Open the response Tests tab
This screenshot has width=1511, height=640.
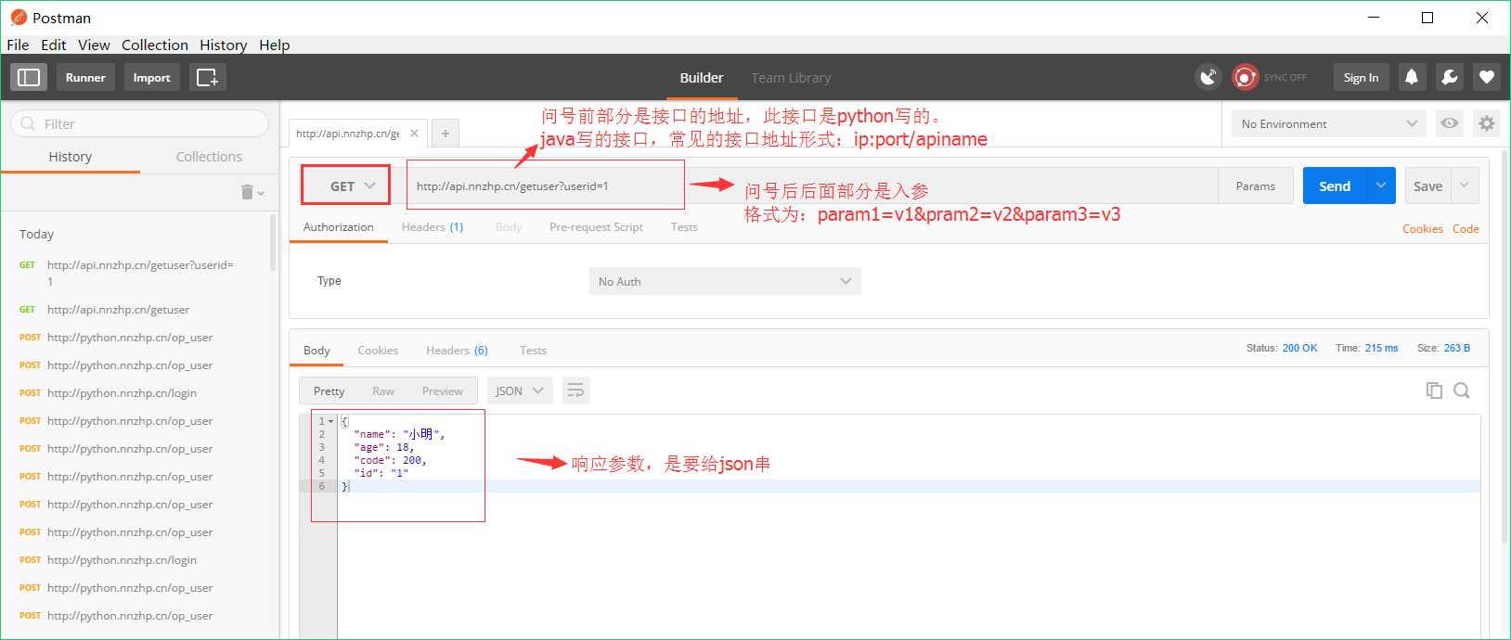pos(533,351)
